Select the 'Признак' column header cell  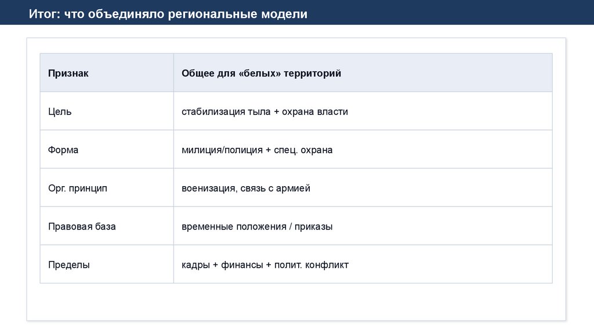click(x=68, y=73)
